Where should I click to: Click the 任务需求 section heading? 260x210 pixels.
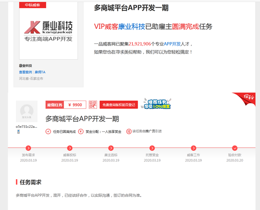tap(30, 182)
